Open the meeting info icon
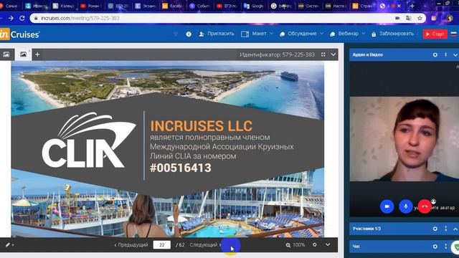 click(189, 34)
